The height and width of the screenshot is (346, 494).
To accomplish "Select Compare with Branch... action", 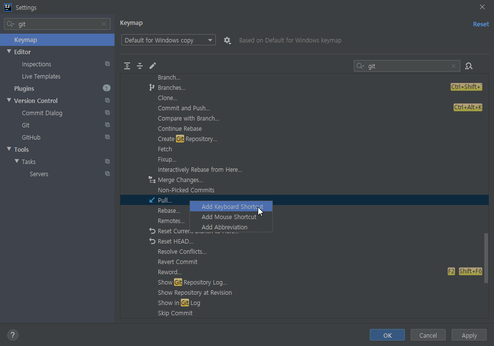I will [x=304, y=119].
